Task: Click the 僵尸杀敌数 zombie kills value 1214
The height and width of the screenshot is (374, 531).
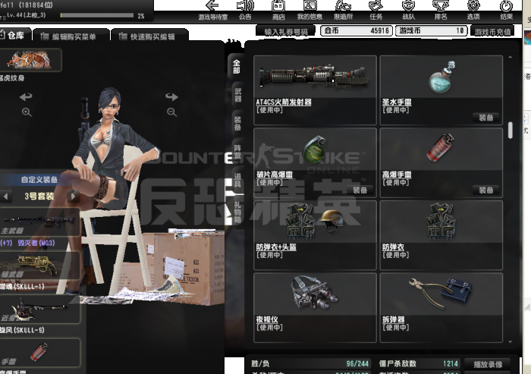Action: tap(451, 364)
